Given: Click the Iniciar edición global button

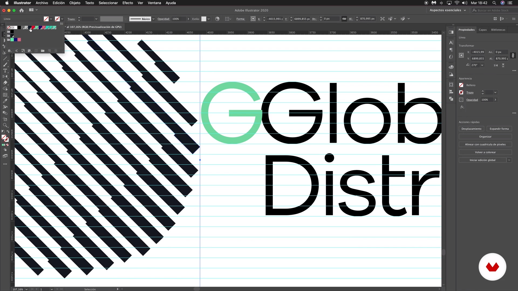Looking at the screenshot, I should click(482, 160).
